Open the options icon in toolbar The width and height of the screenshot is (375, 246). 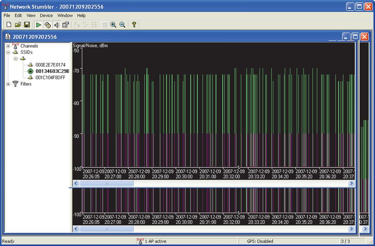pos(66,25)
